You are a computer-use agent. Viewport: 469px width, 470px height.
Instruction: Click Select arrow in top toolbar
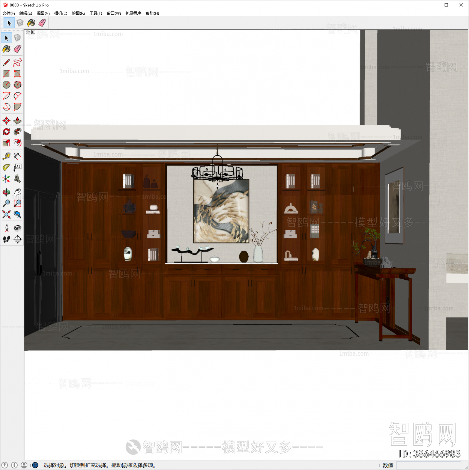9,23
